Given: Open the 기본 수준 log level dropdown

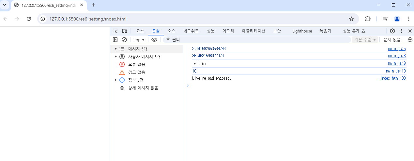Looking at the screenshot, I should pyautogui.click(x=365, y=40).
